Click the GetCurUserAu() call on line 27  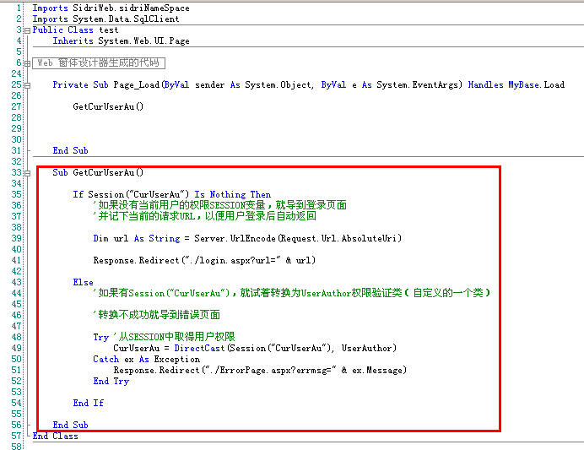coord(108,106)
